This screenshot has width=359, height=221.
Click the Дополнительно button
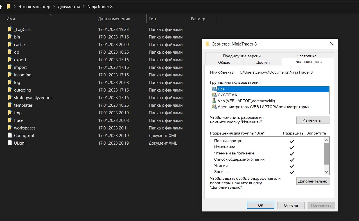pyautogui.click(x=313, y=181)
